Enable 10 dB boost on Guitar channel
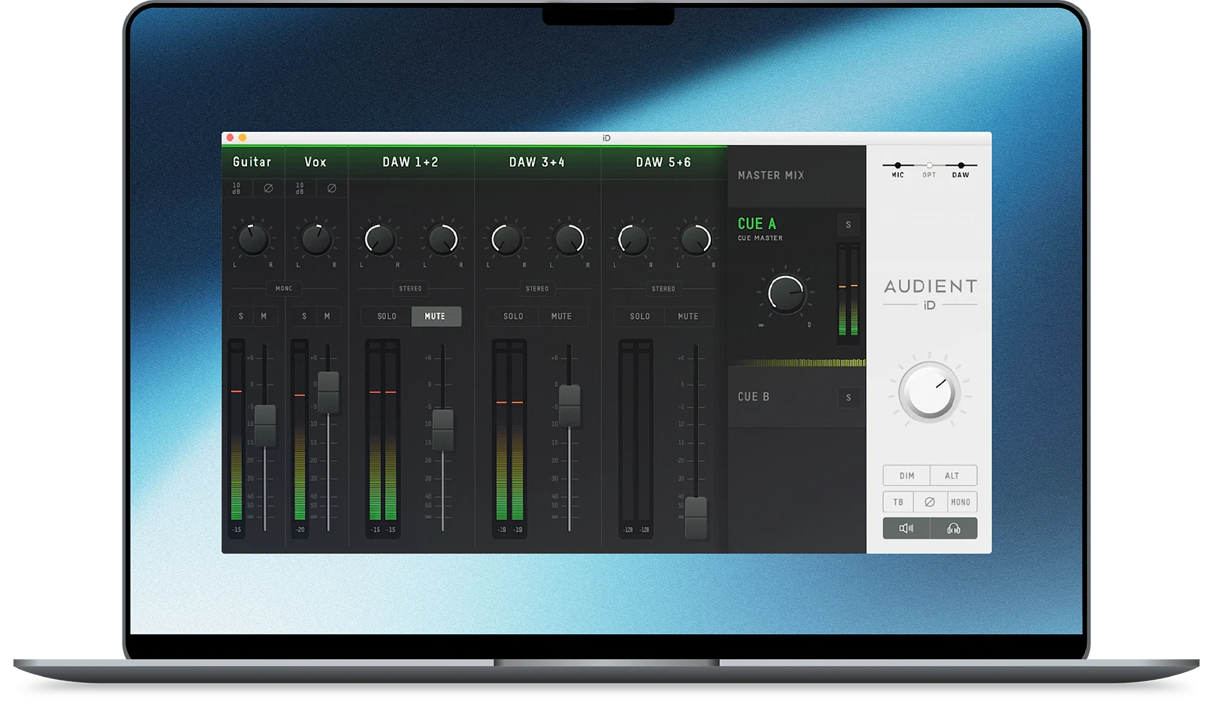 237,188
